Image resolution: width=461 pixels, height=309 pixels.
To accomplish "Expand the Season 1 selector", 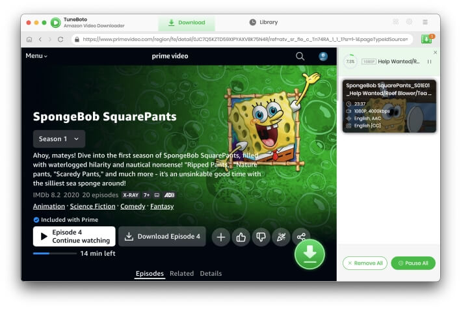I will point(59,139).
